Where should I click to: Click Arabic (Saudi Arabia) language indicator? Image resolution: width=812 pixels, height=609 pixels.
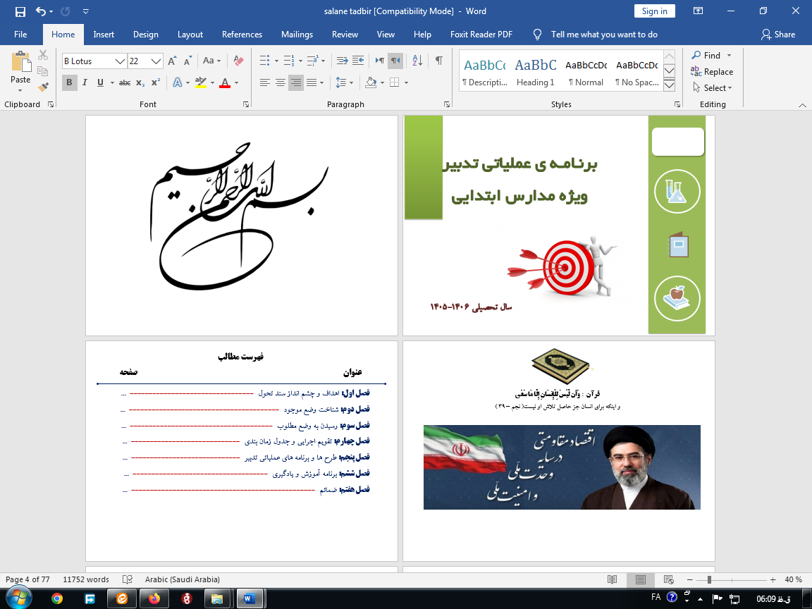click(x=183, y=579)
